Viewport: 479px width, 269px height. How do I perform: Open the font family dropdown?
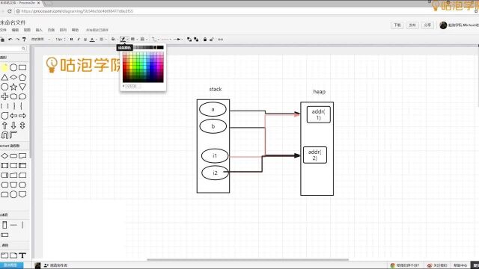pos(40,40)
